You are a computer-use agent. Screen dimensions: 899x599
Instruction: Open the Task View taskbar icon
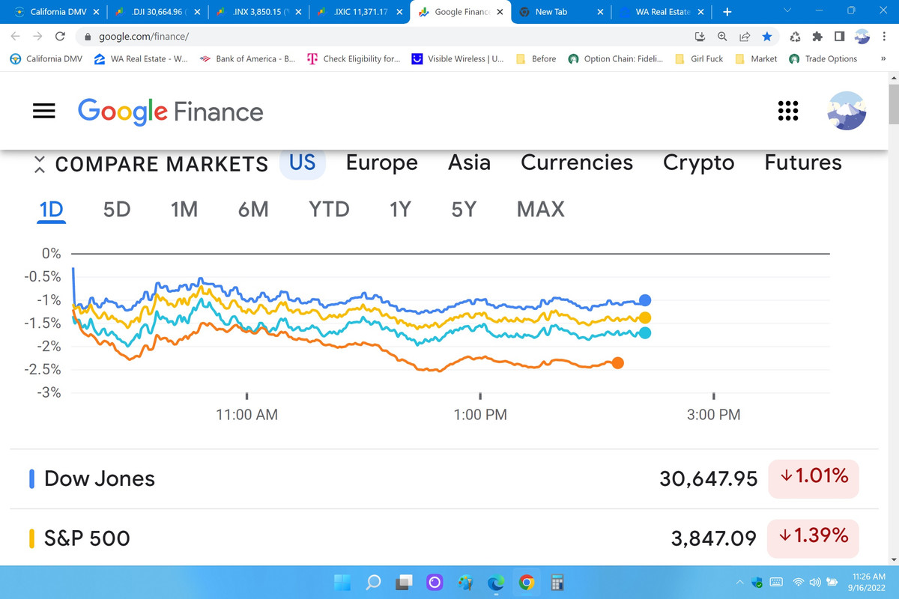(404, 582)
